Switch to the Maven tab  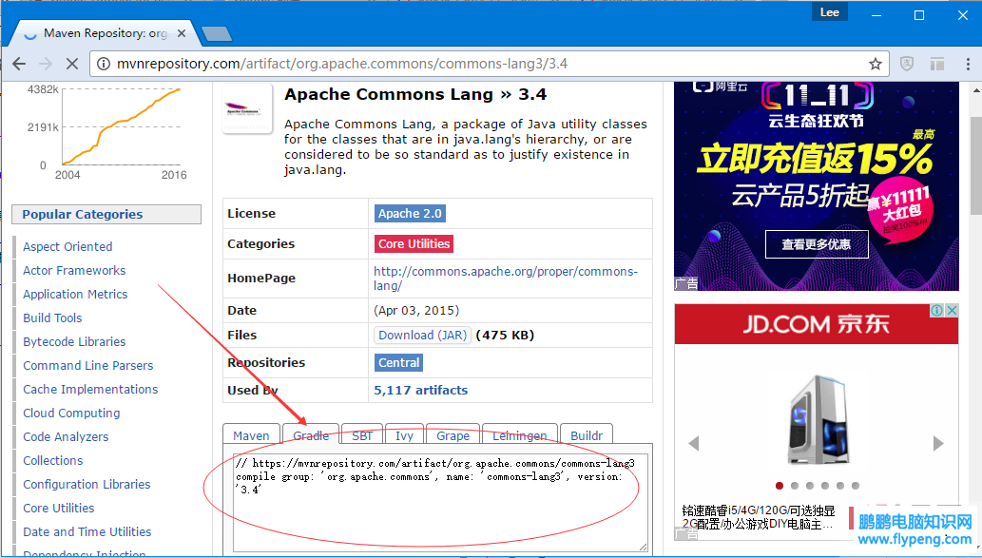(x=251, y=434)
